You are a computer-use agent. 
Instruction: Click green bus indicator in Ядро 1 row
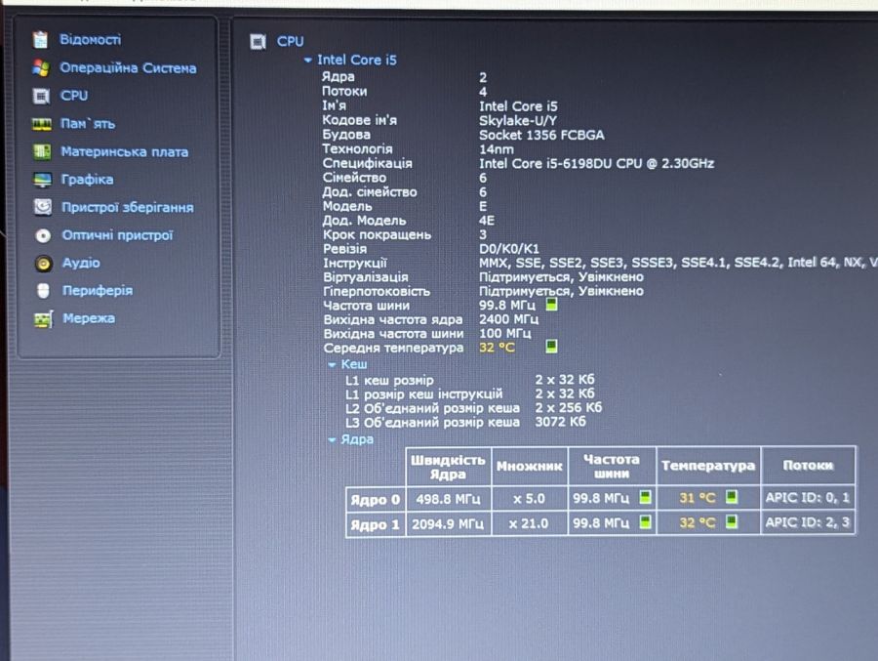[645, 522]
